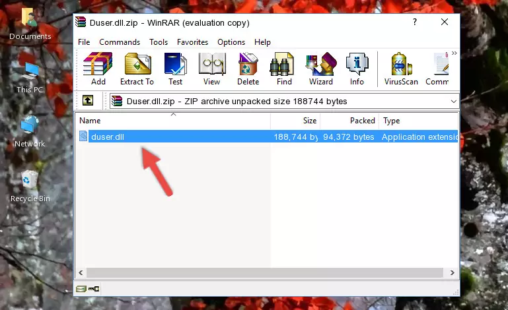Show archive Info

[x=357, y=69]
